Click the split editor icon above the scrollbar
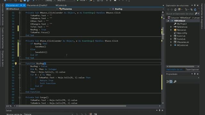Image resolution: width=205 pixels, height=115 pixels. point(163,12)
